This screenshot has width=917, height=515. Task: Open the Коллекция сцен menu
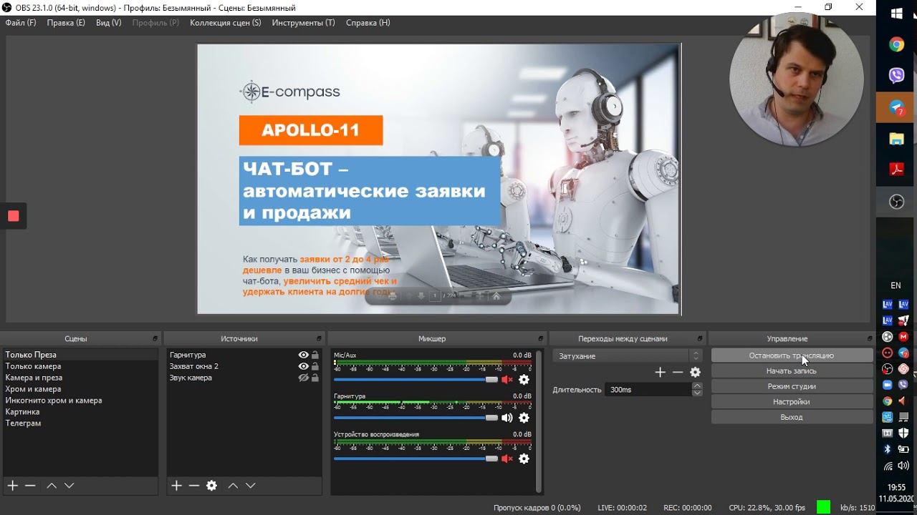pos(226,23)
